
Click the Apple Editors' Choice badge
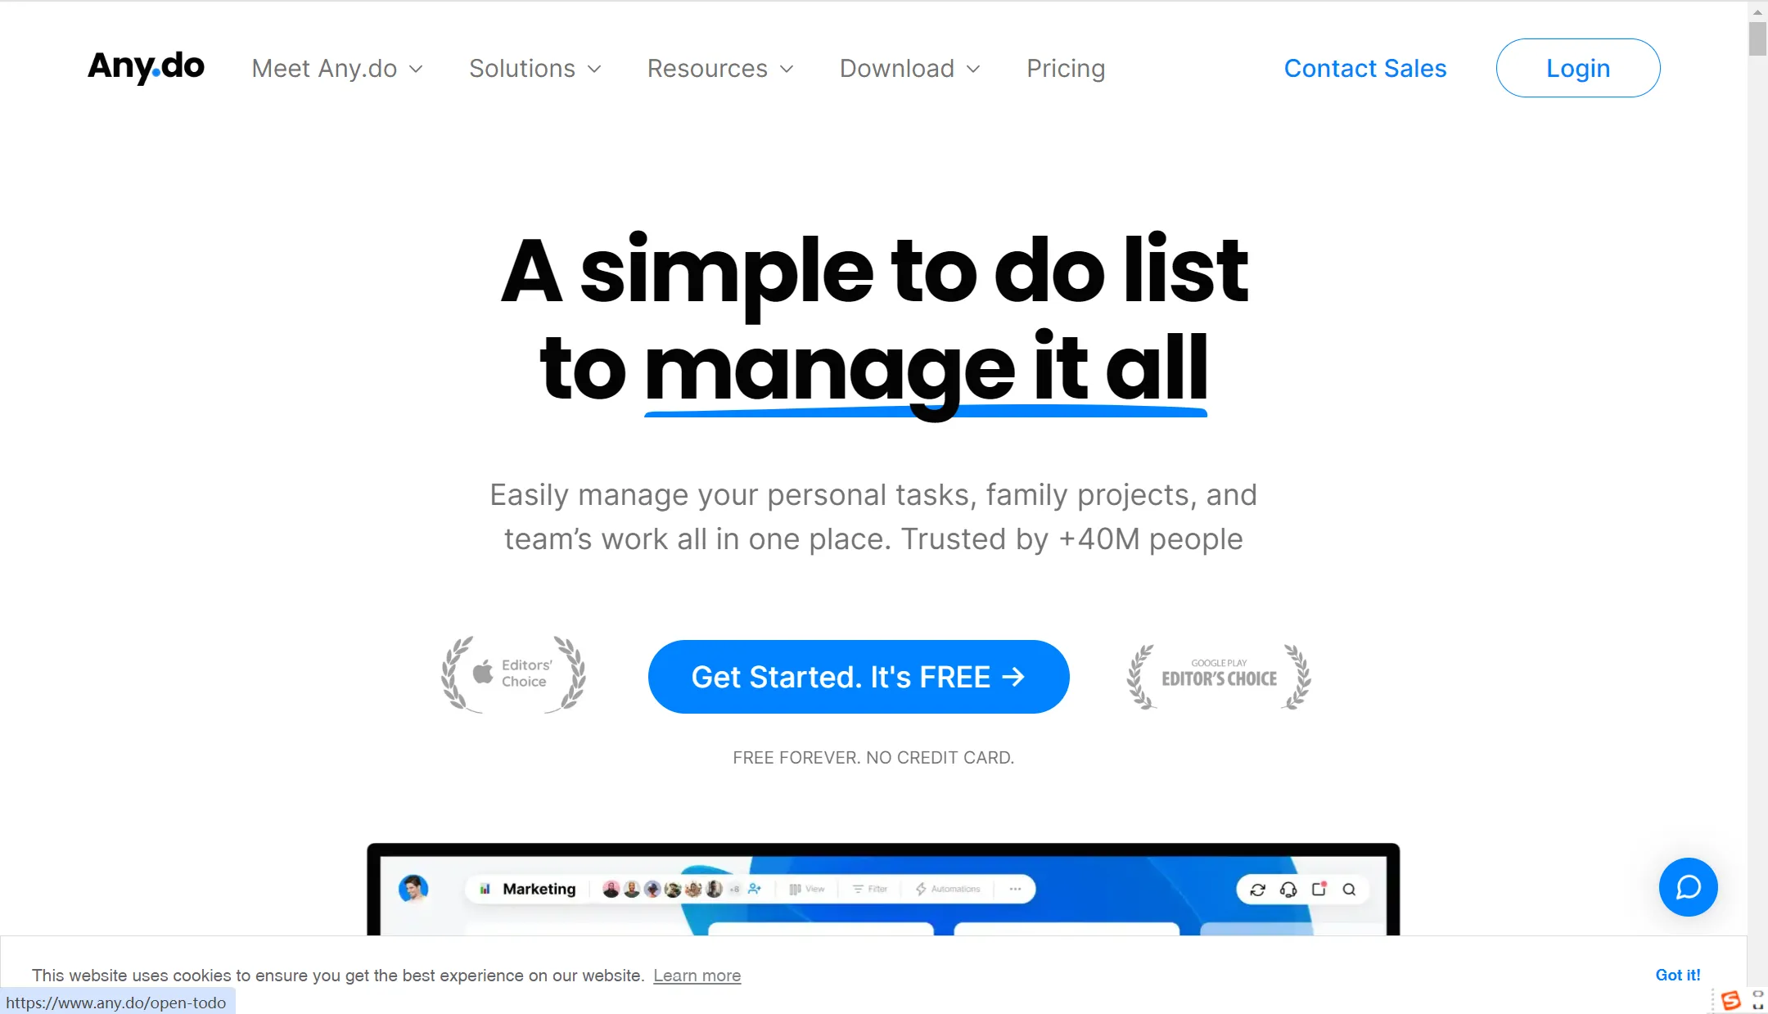(512, 674)
